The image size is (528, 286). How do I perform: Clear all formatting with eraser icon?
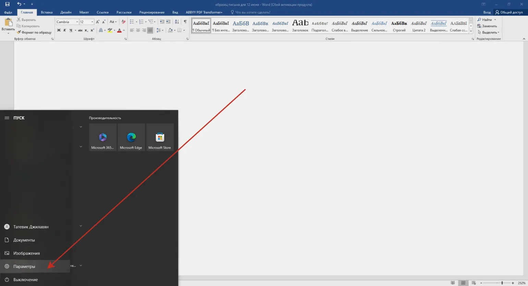123,22
